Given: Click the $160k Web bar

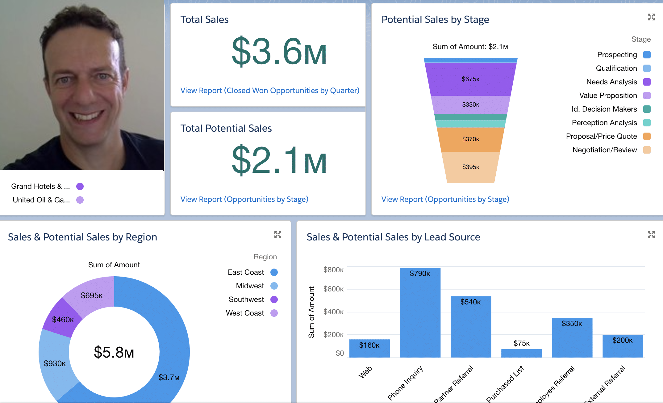Looking at the screenshot, I should [x=369, y=348].
